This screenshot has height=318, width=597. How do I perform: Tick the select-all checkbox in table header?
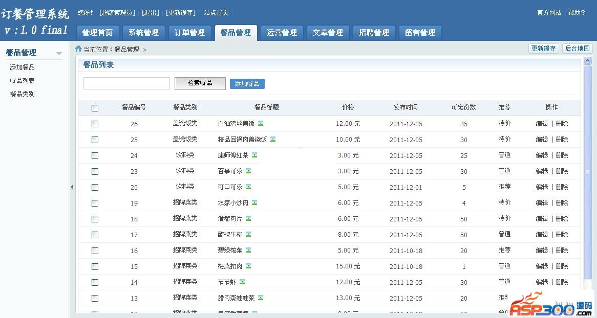pos(95,108)
